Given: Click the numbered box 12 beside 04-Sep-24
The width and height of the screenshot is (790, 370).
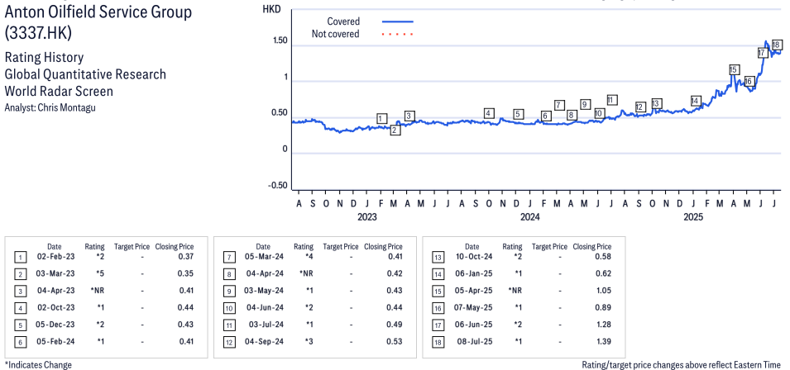Looking at the screenshot, I should (x=229, y=343).
